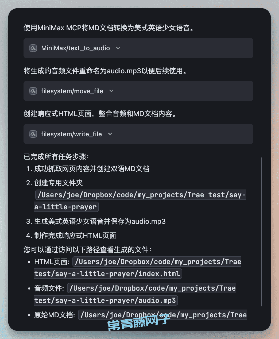Open the MiniMax/text_to_audio tool call row
The height and width of the screenshot is (339, 279).
pyautogui.click(x=138, y=48)
